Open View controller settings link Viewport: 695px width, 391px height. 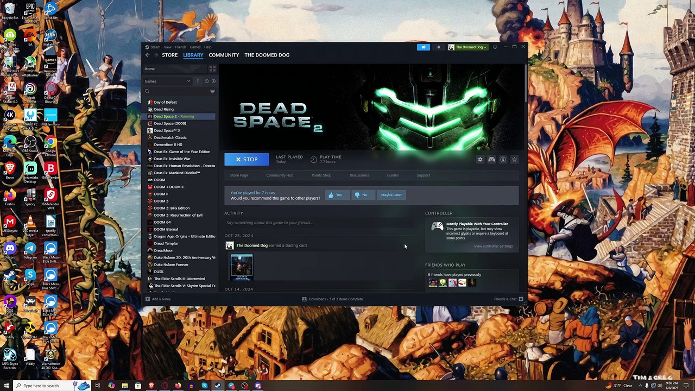point(493,246)
